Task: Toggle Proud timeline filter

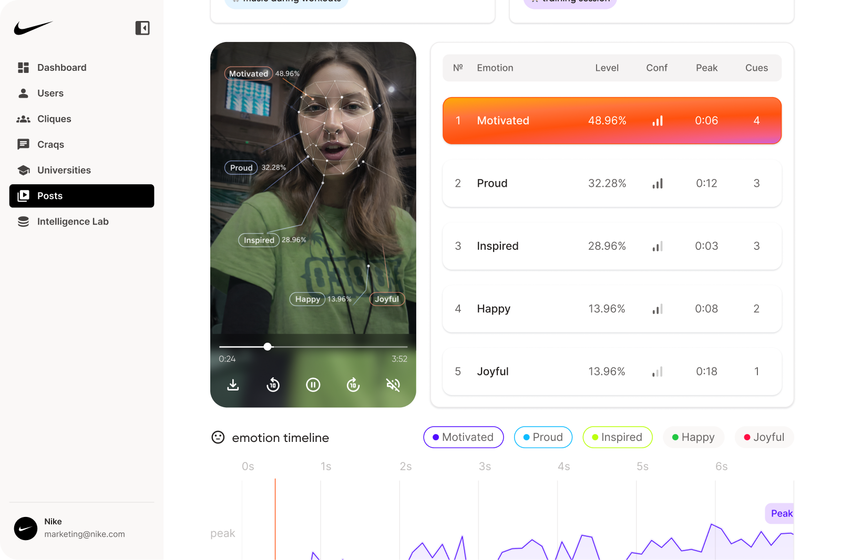Action: pos(543,437)
